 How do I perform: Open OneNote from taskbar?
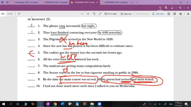pos(48,104)
